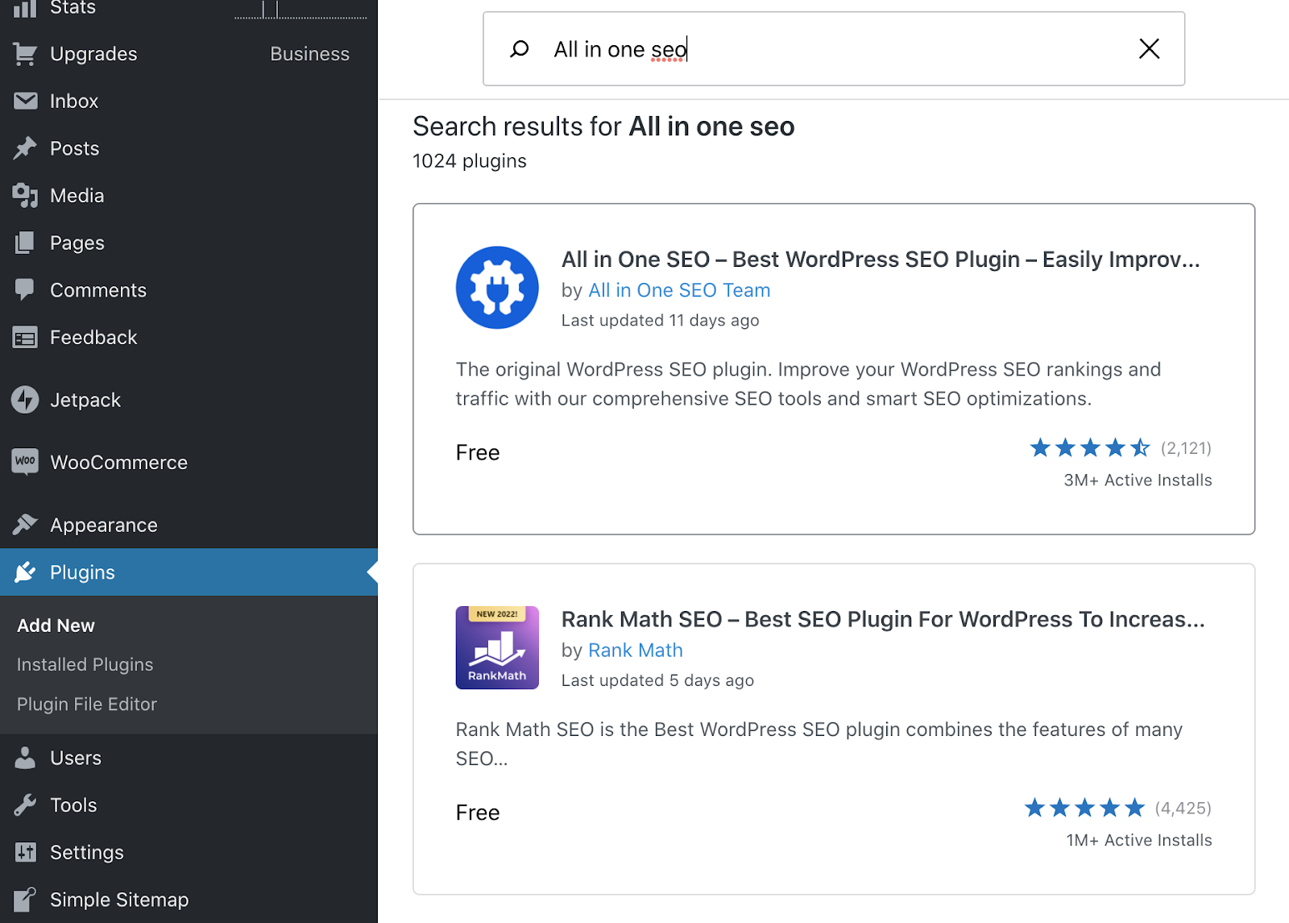The image size is (1289, 923).
Task: Open All in One SEO Team author link
Action: [679, 290]
